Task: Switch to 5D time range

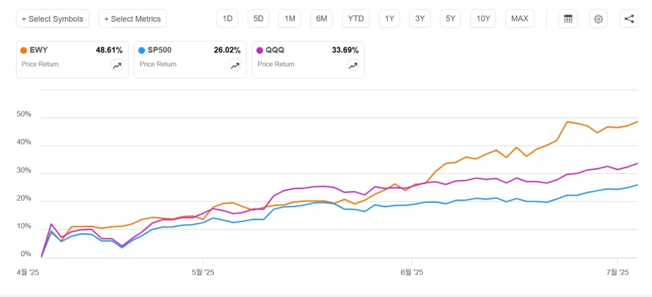Action: point(259,18)
